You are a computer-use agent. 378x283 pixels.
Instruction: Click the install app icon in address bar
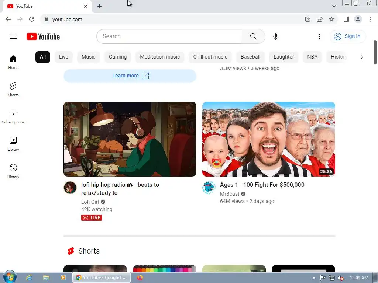pyautogui.click(x=308, y=19)
